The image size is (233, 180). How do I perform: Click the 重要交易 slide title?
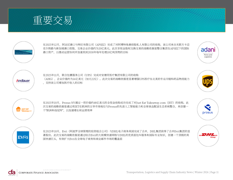53,20
